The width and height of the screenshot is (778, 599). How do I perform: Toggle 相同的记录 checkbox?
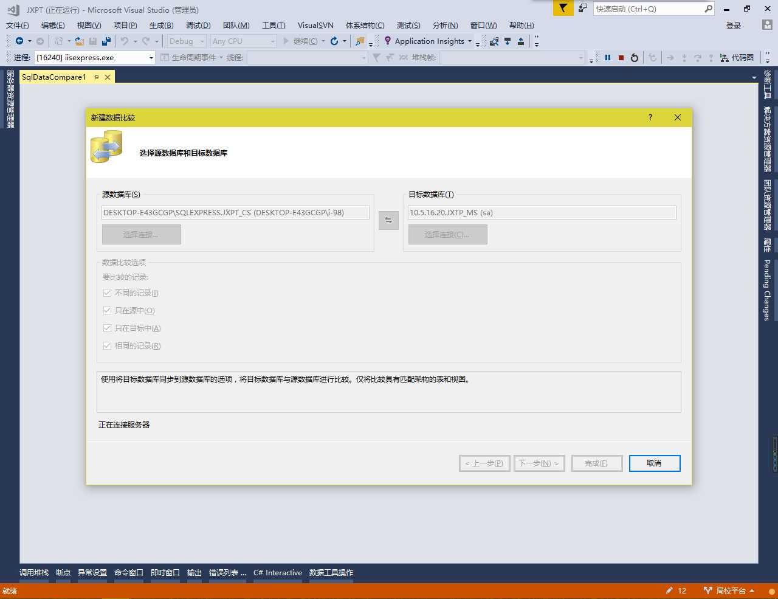click(108, 345)
